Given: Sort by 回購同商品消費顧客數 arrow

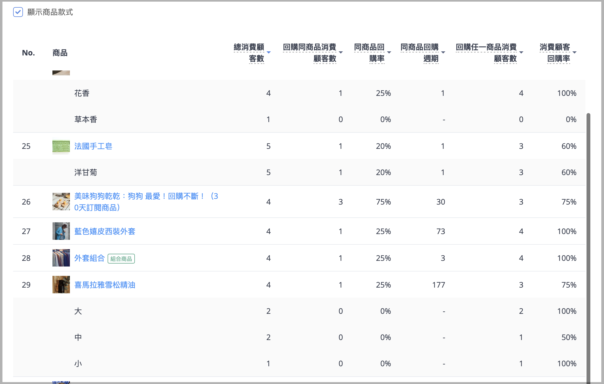Looking at the screenshot, I should [x=341, y=52].
